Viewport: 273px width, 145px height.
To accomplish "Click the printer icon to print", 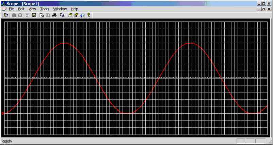I will (54, 15).
